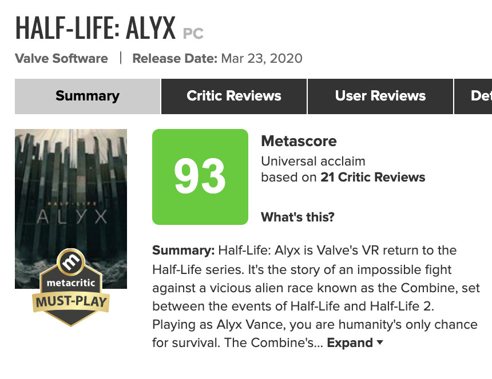Open the 21 Critic Reviews link
The height and width of the screenshot is (379, 492).
pos(373,177)
